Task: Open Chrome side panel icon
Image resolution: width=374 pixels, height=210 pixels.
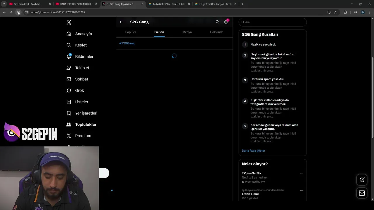Action: pos(356,12)
